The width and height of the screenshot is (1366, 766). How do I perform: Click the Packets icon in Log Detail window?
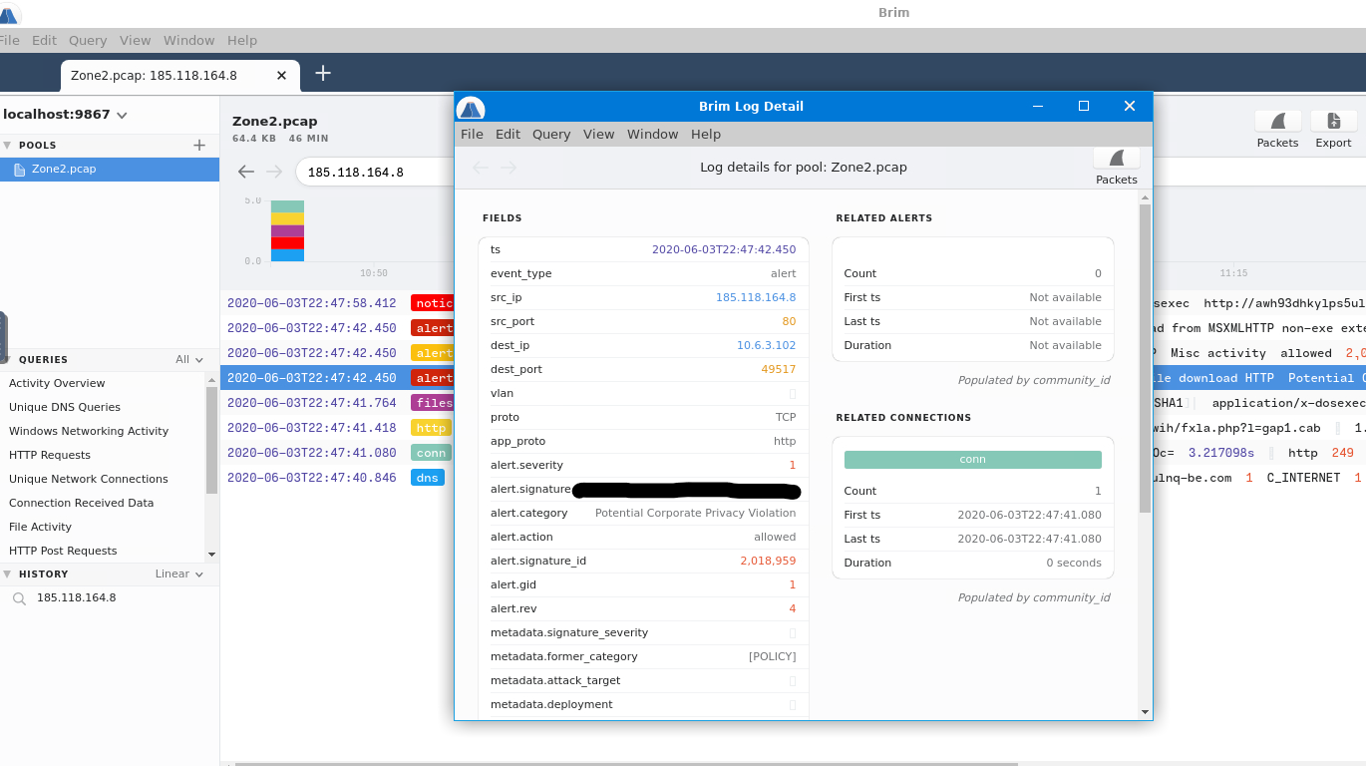click(x=1117, y=158)
